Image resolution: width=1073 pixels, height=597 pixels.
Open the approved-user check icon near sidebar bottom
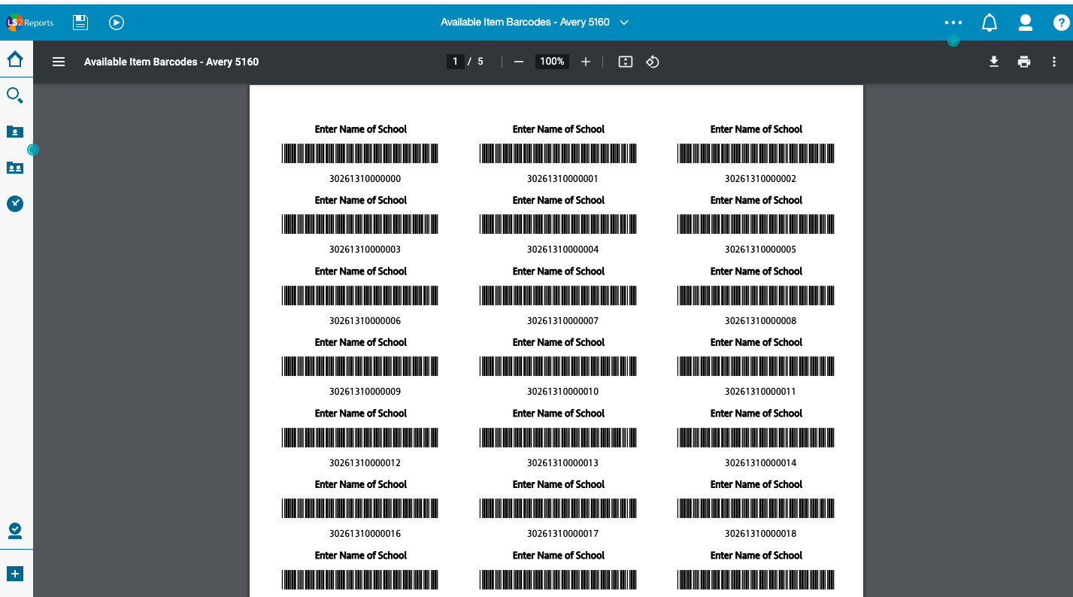15,532
